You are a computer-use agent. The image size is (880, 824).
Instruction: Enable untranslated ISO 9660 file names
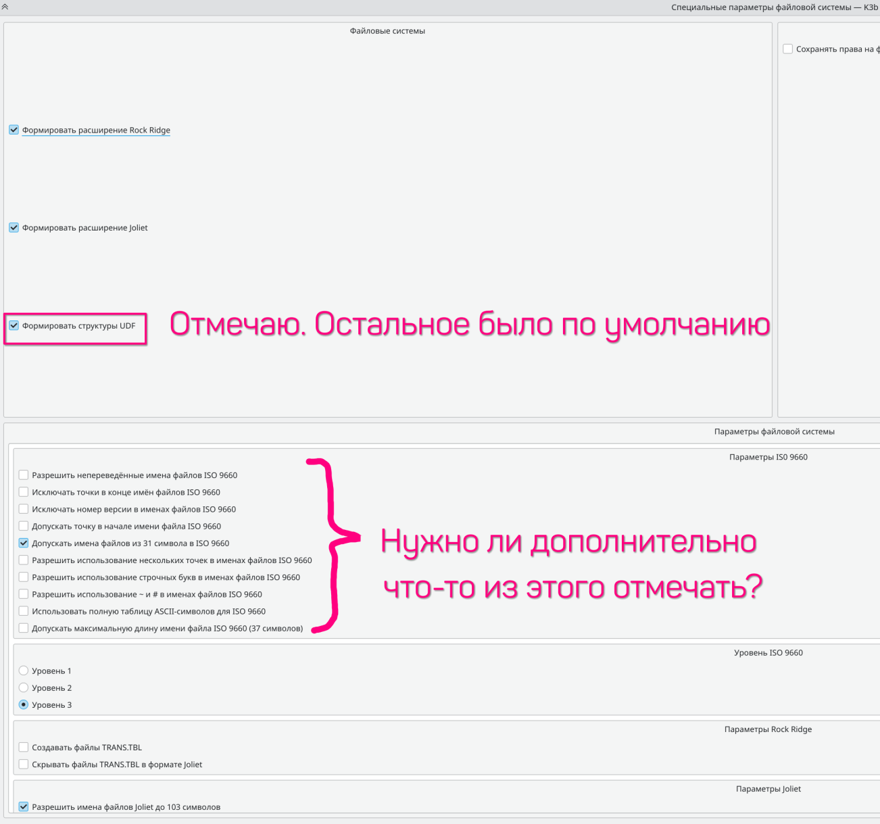[24, 475]
